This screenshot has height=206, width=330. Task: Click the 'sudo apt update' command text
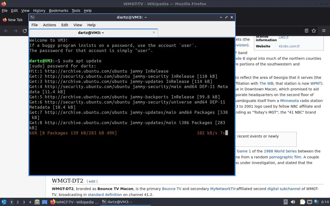click(x=82, y=61)
